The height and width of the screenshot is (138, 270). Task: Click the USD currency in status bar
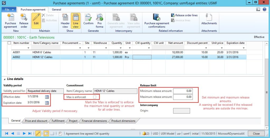click(156, 134)
